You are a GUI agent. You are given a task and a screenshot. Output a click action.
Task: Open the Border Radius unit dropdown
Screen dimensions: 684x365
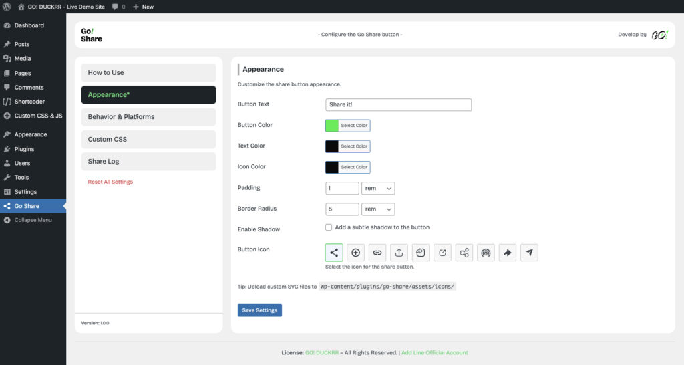click(x=378, y=209)
